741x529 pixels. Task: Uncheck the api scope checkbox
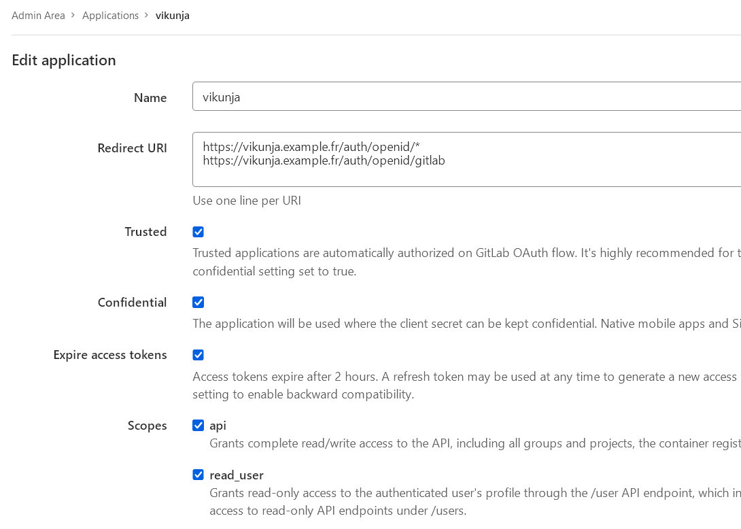coord(198,426)
